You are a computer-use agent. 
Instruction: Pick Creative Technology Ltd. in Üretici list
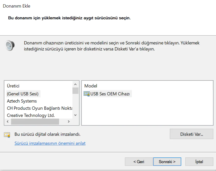coord(31,115)
